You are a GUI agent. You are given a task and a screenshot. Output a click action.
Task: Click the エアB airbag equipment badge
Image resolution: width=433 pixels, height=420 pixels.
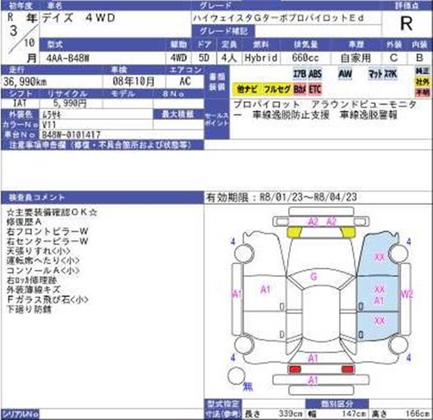(x=300, y=74)
